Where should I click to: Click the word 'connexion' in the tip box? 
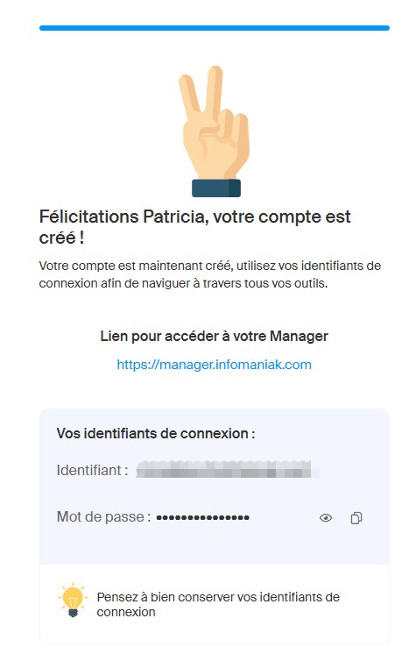126,612
